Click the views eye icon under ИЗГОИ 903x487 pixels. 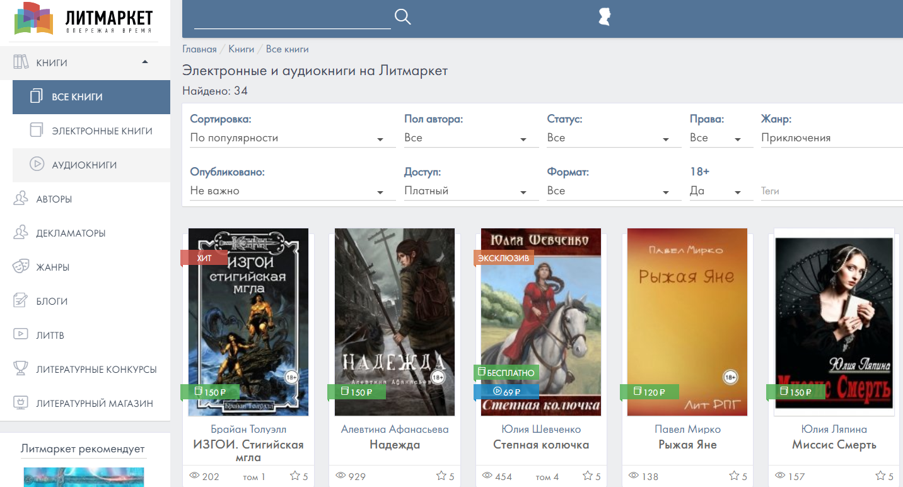(194, 476)
